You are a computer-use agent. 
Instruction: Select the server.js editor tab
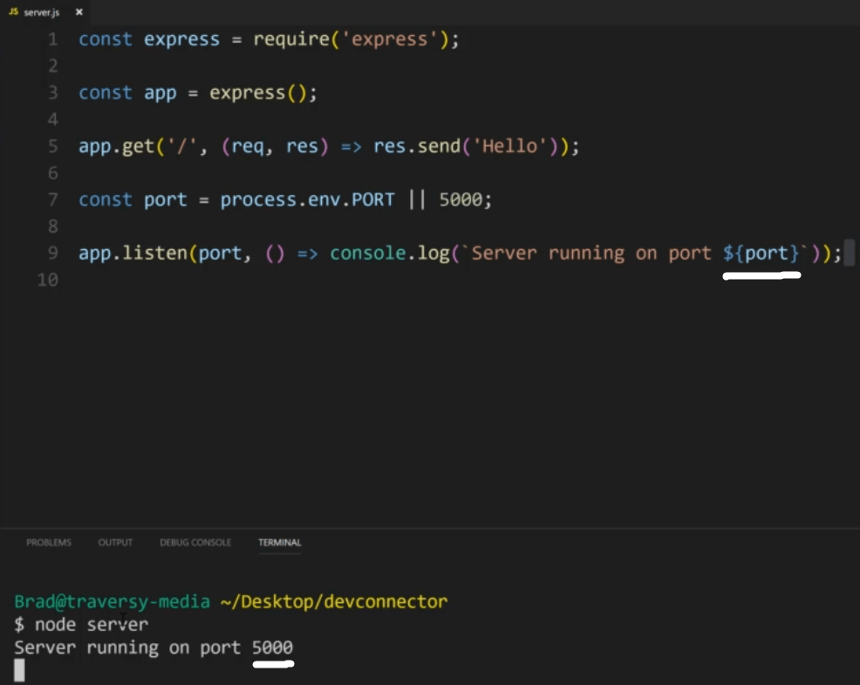45,12
